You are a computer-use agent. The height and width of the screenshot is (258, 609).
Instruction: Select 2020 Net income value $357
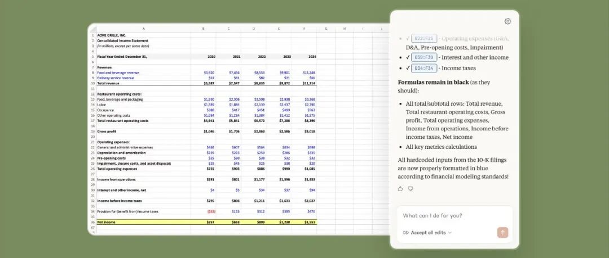pos(204,222)
